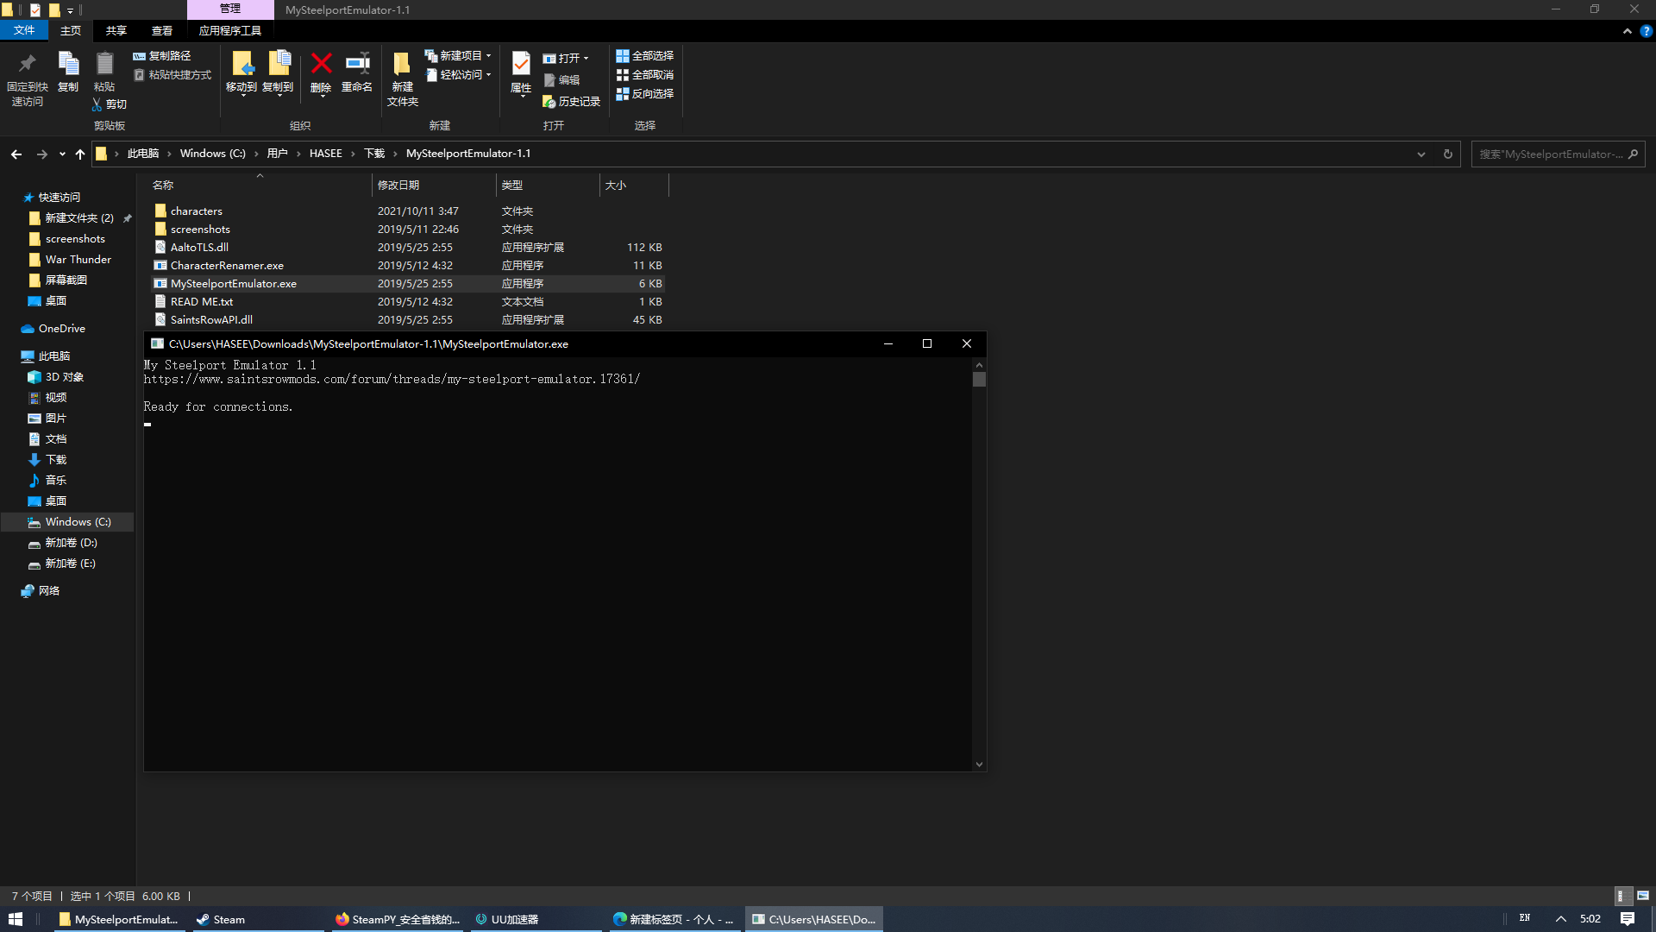Sort by Size (大小) column header
The height and width of the screenshot is (932, 1656).
click(634, 186)
